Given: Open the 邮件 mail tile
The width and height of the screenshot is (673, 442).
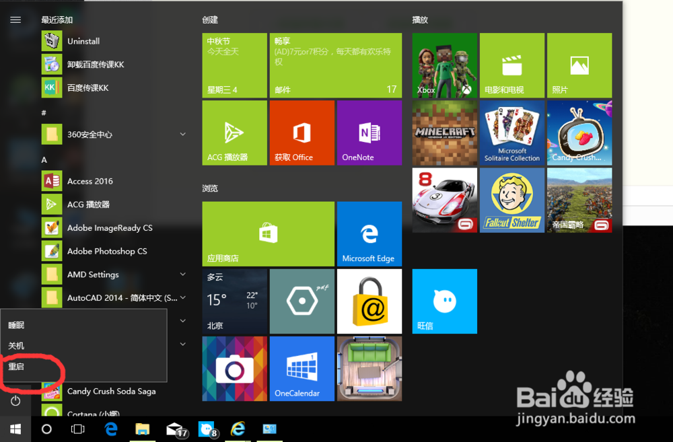Looking at the screenshot, I should click(x=336, y=65).
